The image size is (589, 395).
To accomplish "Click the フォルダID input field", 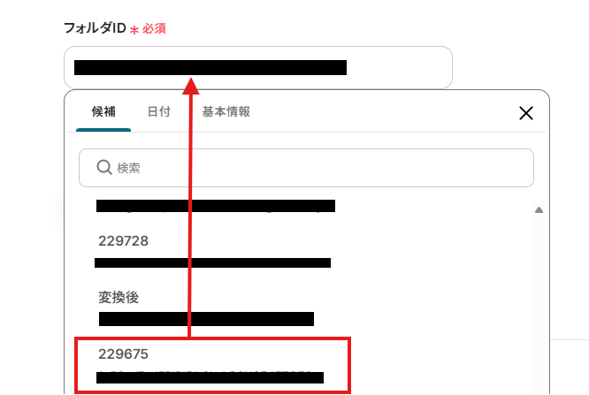I will click(x=258, y=67).
